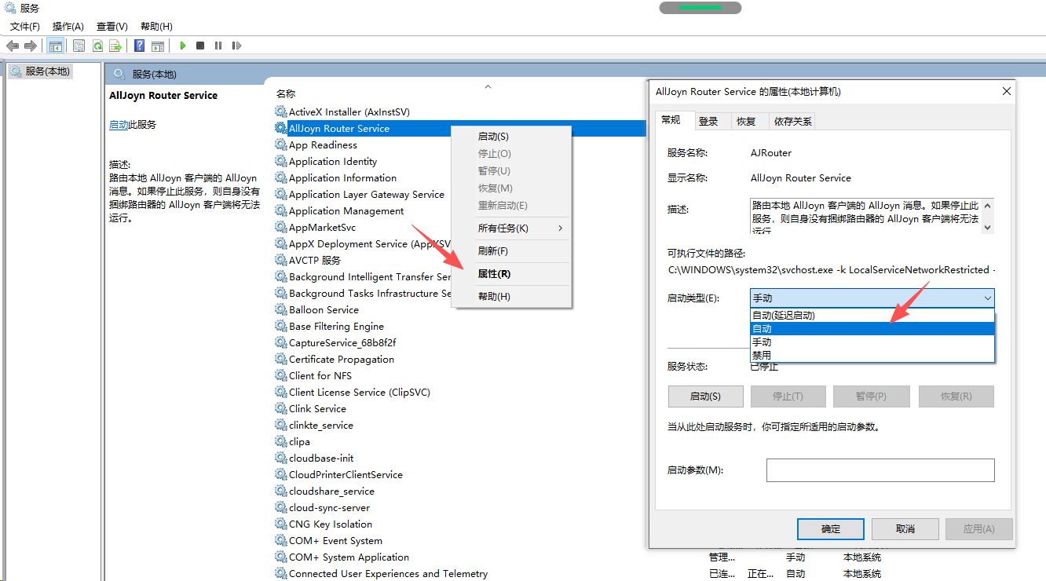Image resolution: width=1046 pixels, height=581 pixels.
Task: Select gear icon beside CNG Key Isolation
Action: 281,524
